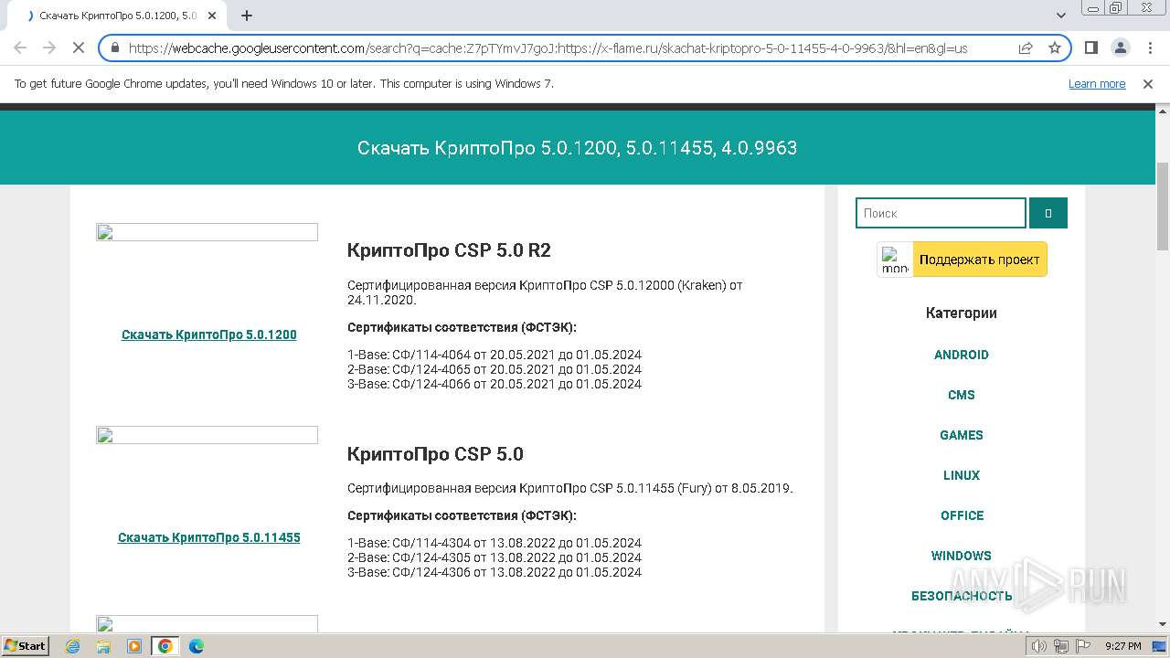Dismiss the Chrome update notification bar
The height and width of the screenshot is (658, 1170).
[x=1148, y=84]
